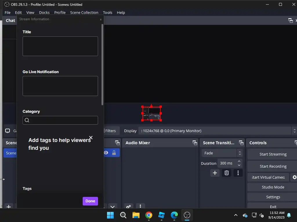The height and width of the screenshot is (222, 297).
Task: Decrease transition Duration value
Action: click(239, 165)
